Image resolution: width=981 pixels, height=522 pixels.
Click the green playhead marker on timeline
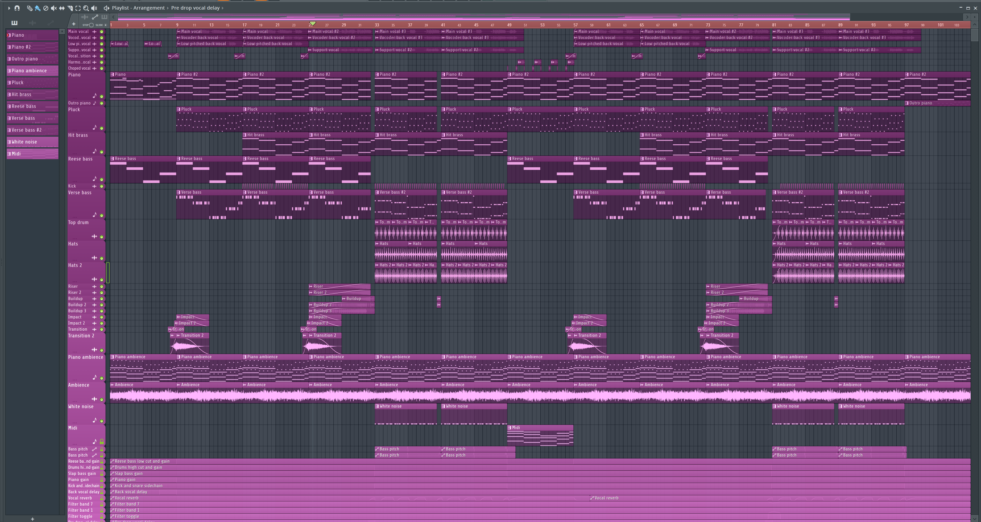pyautogui.click(x=313, y=24)
